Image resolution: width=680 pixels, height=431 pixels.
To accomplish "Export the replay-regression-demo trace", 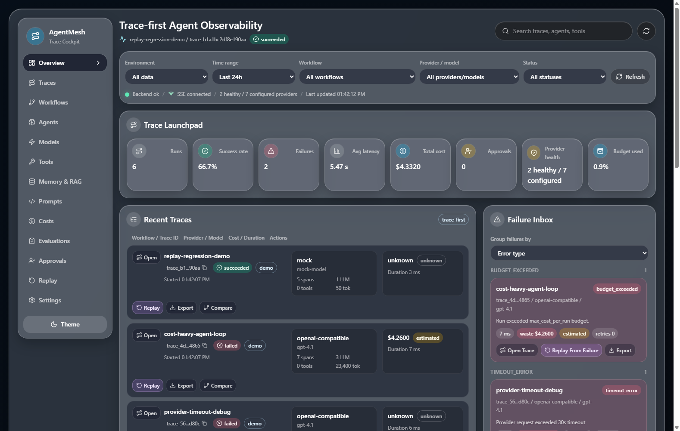I will tap(181, 308).
